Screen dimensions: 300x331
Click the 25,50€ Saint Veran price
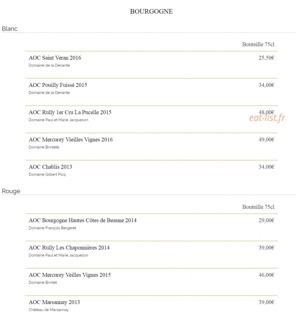coord(267,58)
